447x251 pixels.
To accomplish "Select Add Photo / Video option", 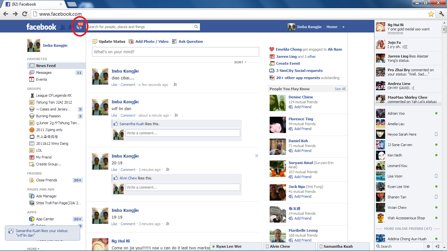I will click(149, 42).
